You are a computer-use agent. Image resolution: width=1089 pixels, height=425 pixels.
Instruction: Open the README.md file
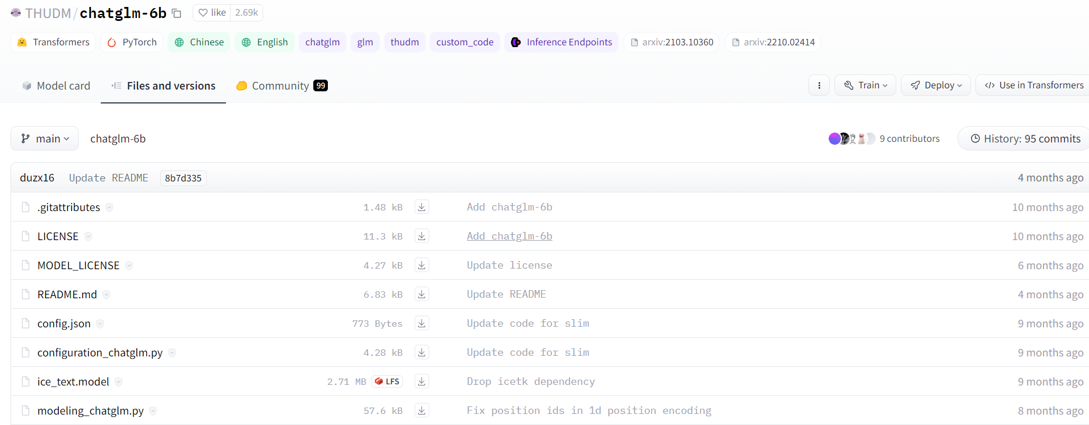tap(67, 294)
